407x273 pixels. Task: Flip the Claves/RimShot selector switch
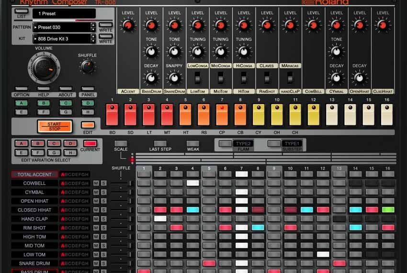tap(267, 78)
